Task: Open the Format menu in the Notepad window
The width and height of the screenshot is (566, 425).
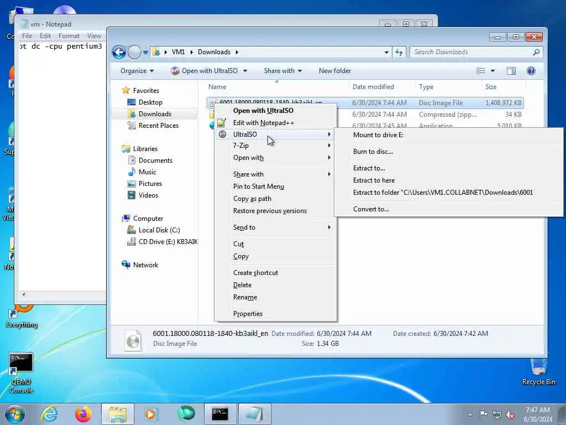Action: click(69, 36)
